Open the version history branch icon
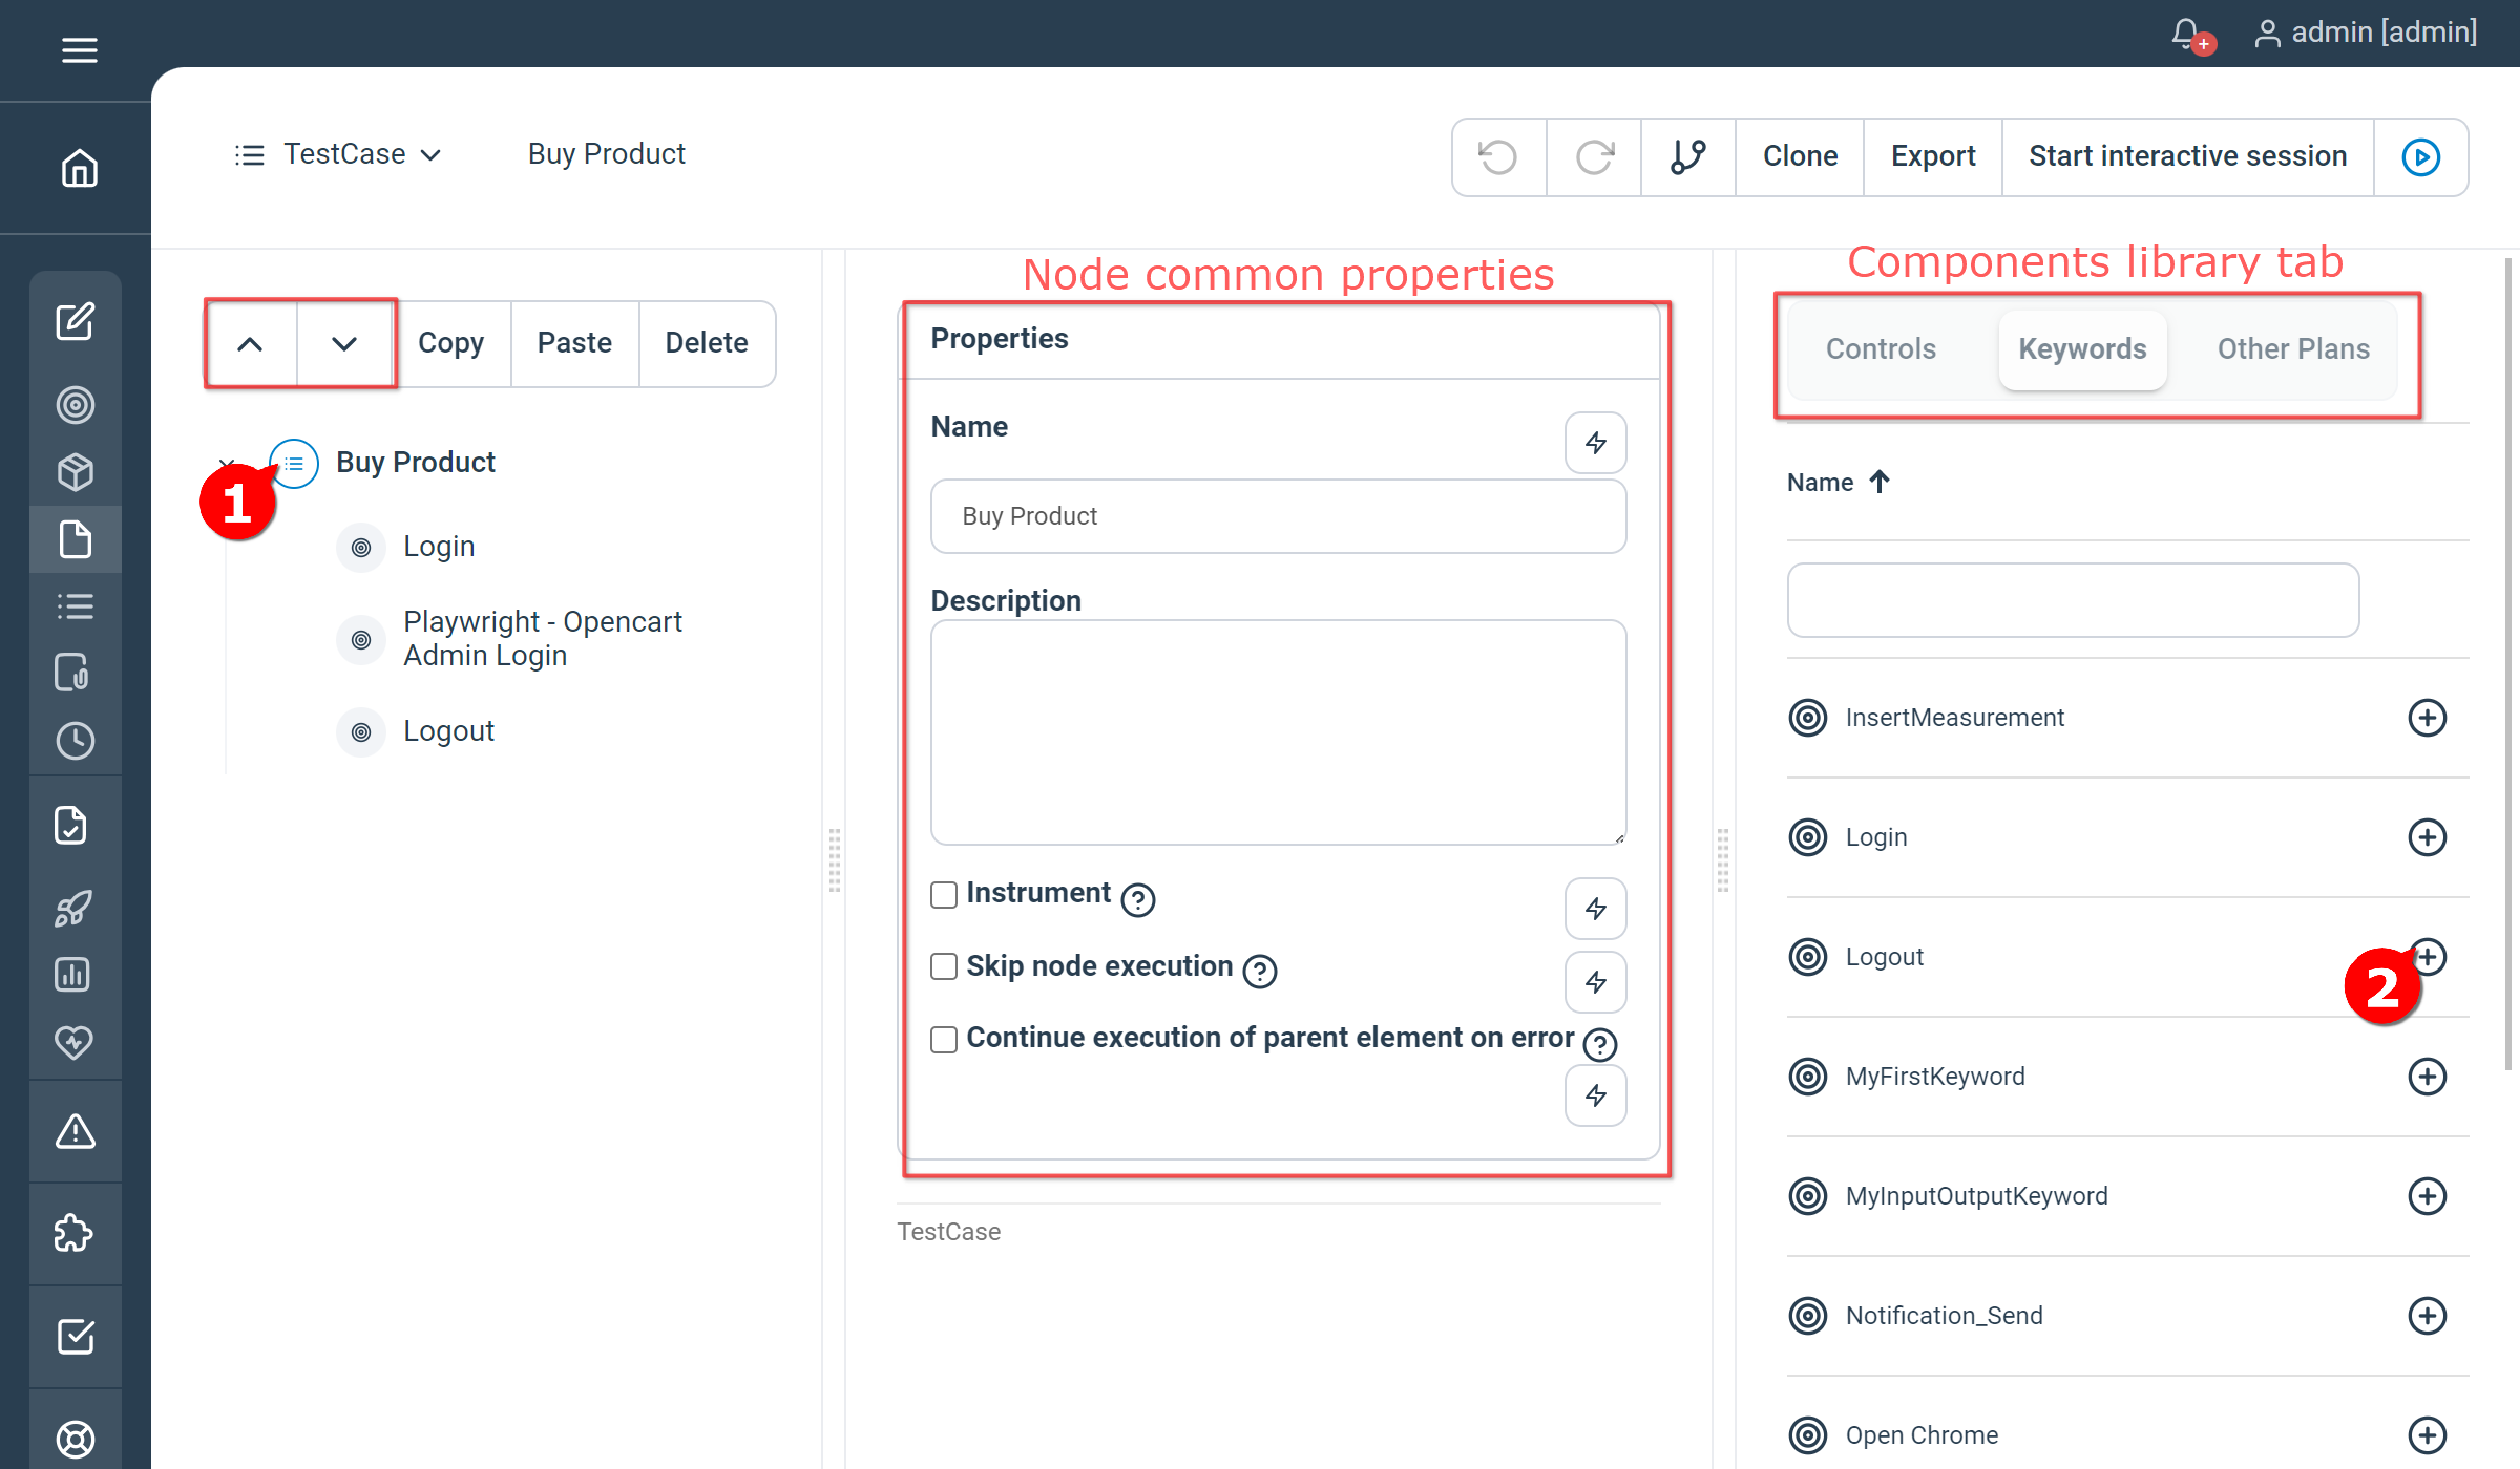This screenshot has height=1469, width=2520. click(x=1687, y=156)
